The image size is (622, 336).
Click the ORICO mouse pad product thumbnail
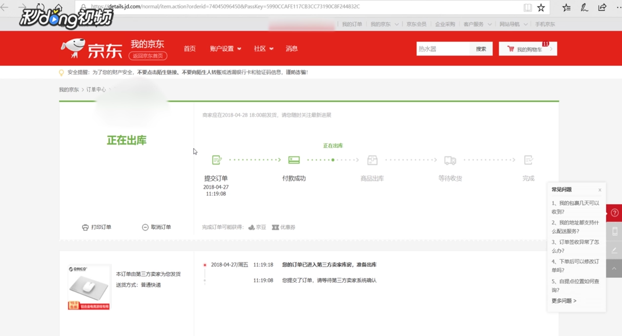click(89, 287)
